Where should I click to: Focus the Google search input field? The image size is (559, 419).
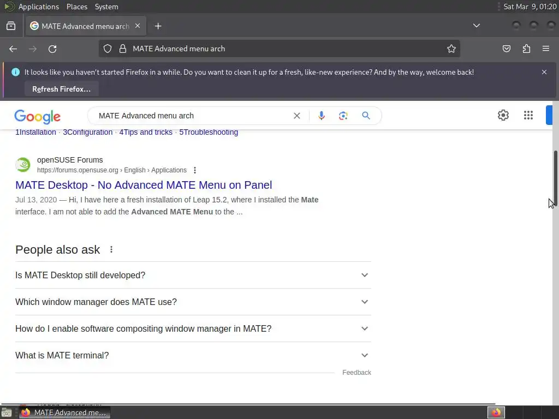(x=193, y=116)
